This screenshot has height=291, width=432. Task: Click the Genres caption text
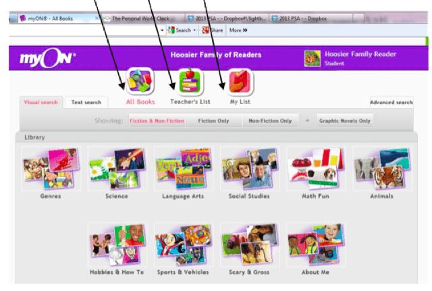[x=51, y=196]
